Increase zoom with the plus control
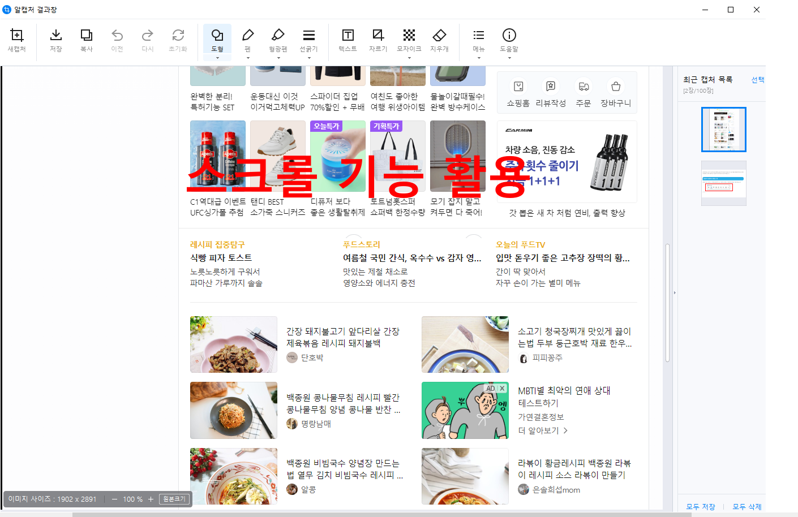The image size is (798, 517). click(151, 499)
